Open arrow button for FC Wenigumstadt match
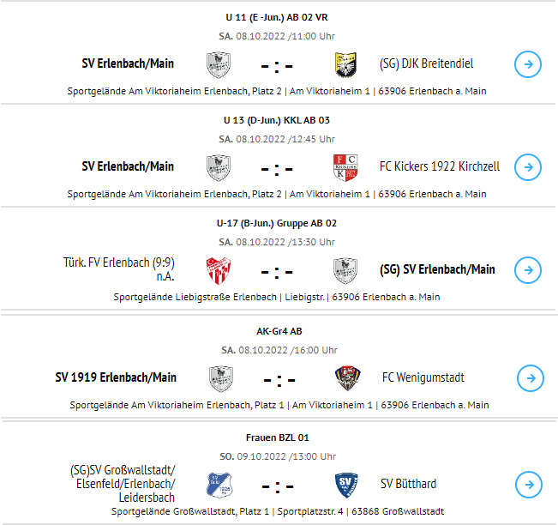558x525 pixels. [x=531, y=378]
